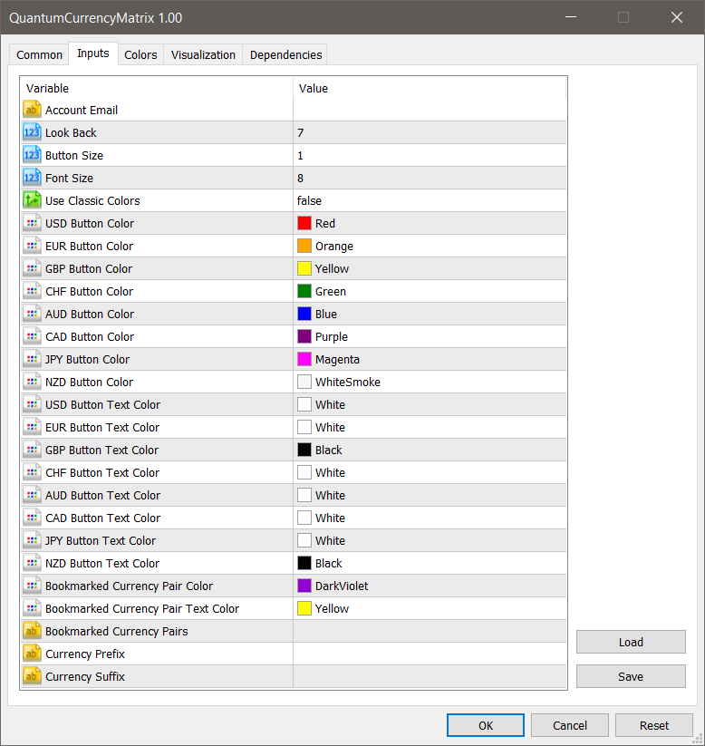Click the DarkViolet bookmarked pair color swatch
The image size is (705, 746).
coord(304,586)
